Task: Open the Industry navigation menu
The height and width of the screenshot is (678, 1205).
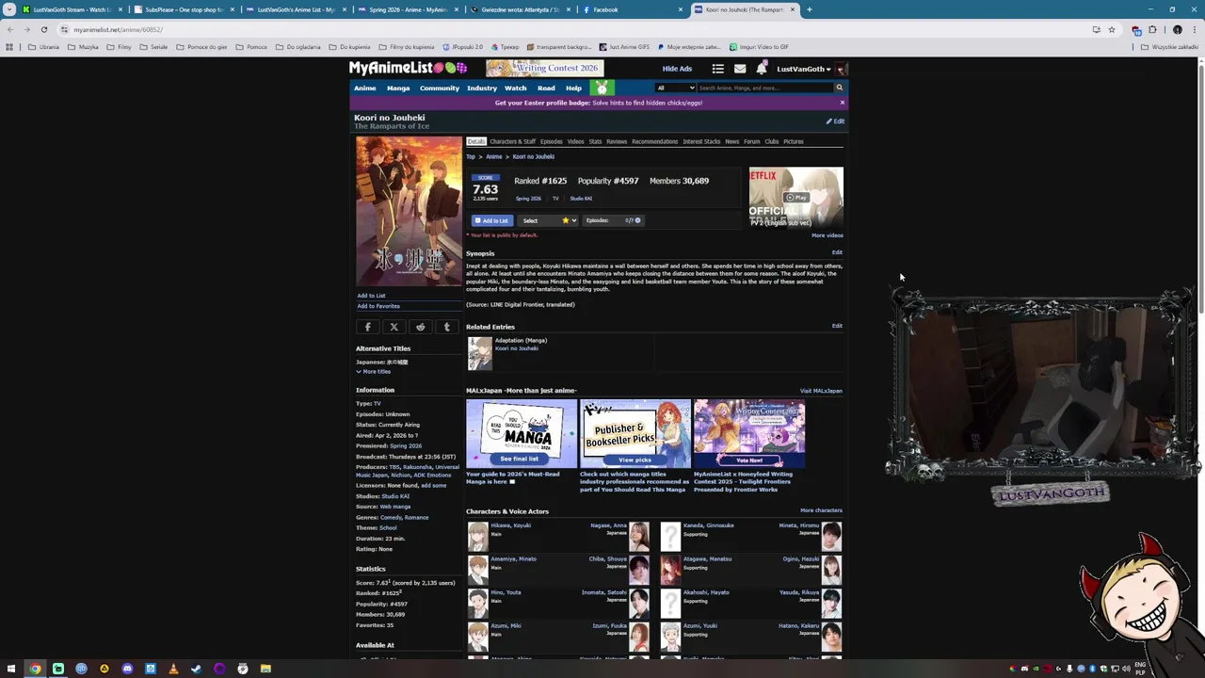Action: click(482, 89)
